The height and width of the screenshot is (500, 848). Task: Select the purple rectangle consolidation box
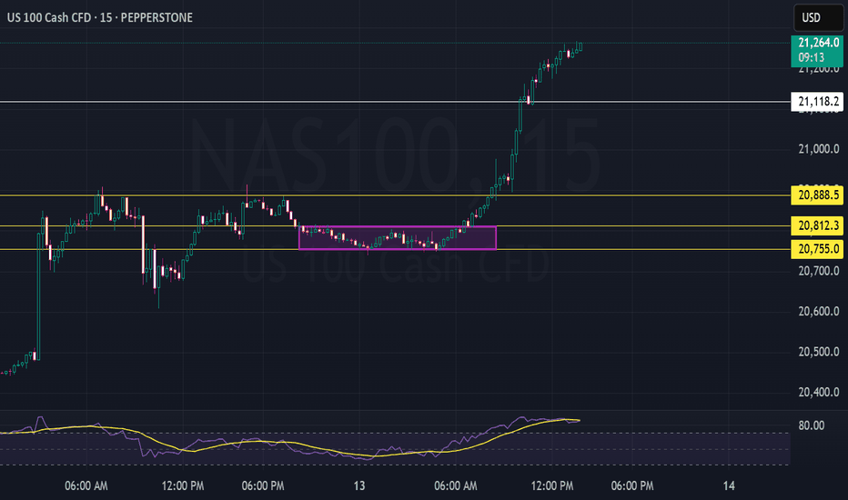398,238
